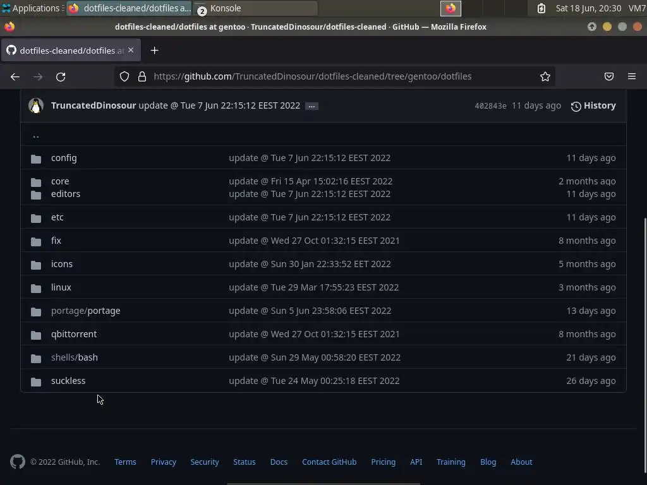Click TruncatedDinosour's penguin avatar
The width and height of the screenshot is (647, 485).
(x=36, y=105)
